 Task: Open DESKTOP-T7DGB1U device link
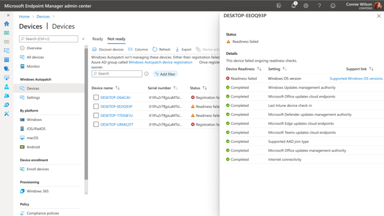coord(117,116)
